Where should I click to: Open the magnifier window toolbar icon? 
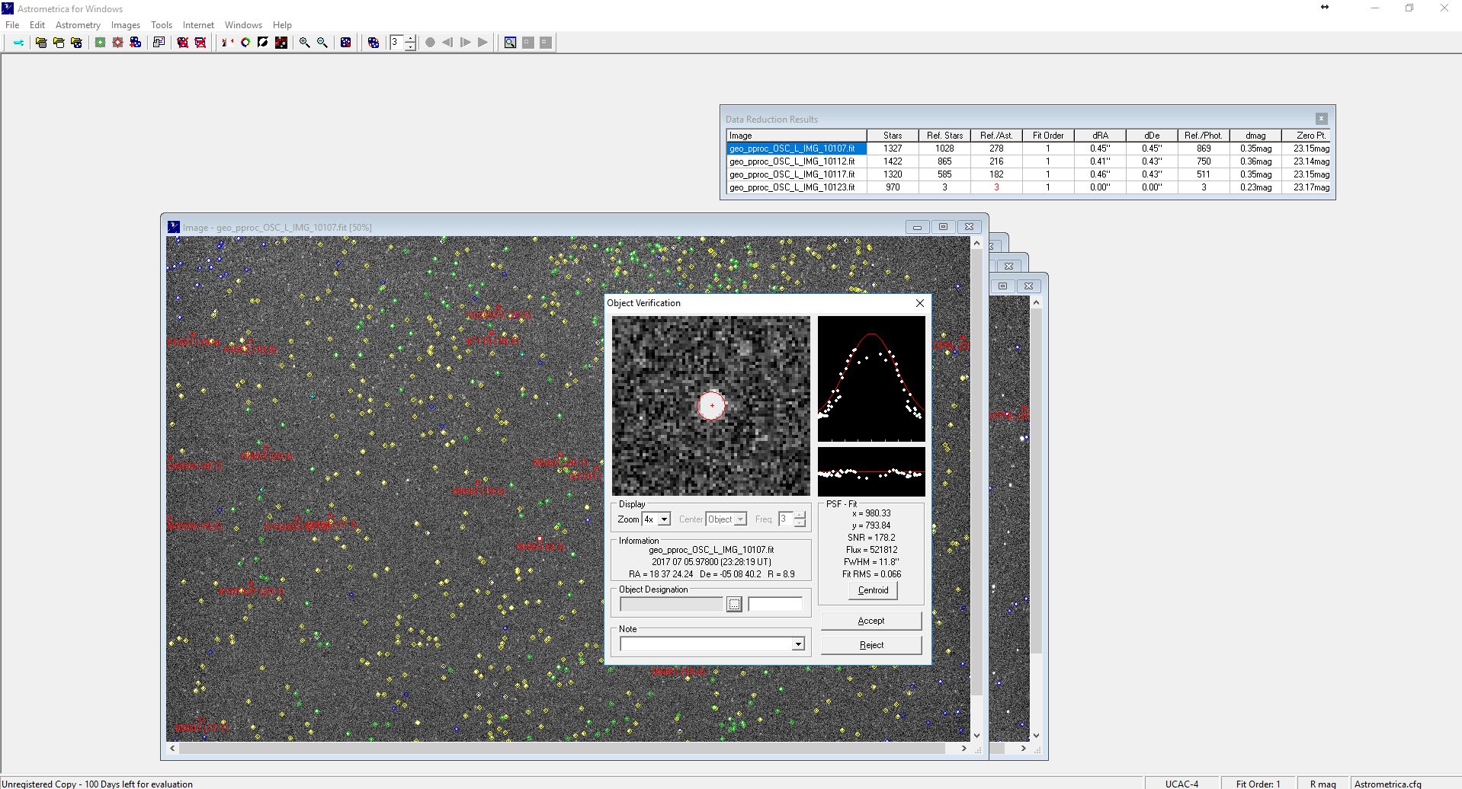510,43
